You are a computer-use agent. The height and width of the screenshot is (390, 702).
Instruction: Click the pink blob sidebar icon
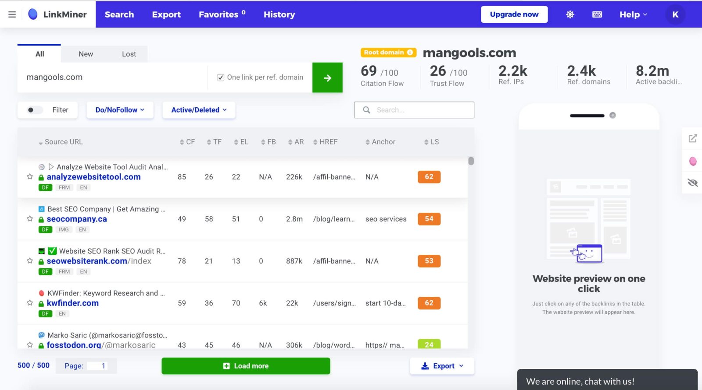(693, 161)
